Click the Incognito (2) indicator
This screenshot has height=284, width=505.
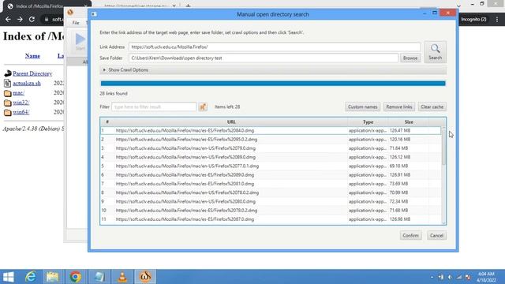pyautogui.click(x=473, y=19)
